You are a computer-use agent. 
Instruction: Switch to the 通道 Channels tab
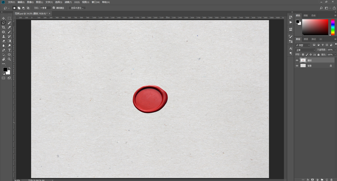click(x=306, y=39)
